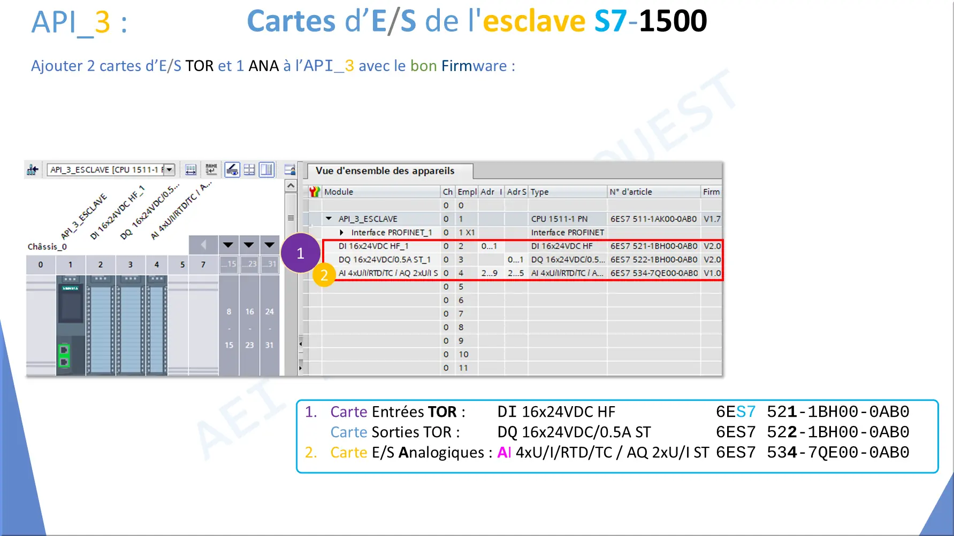Click the green PROFINET port on the CPU
This screenshot has width=954, height=536.
pos(64,356)
